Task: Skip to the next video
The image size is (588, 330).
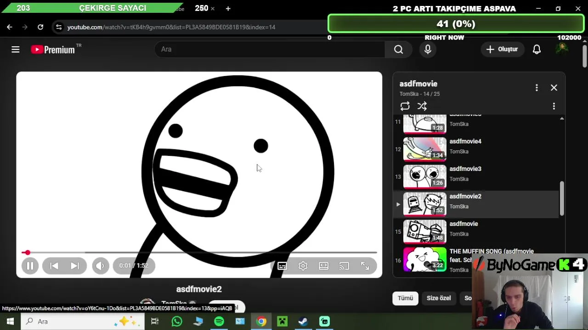Action: point(74,266)
